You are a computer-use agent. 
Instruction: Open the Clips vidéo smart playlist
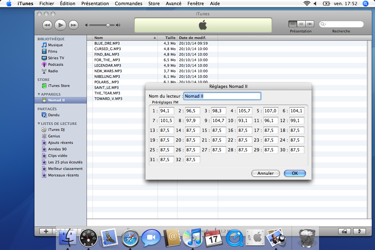click(57, 156)
